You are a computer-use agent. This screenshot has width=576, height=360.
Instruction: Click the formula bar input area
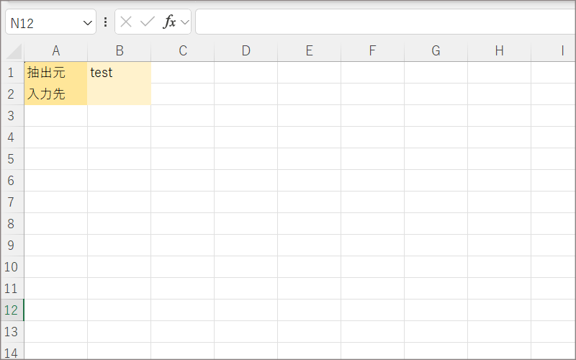[x=382, y=22]
